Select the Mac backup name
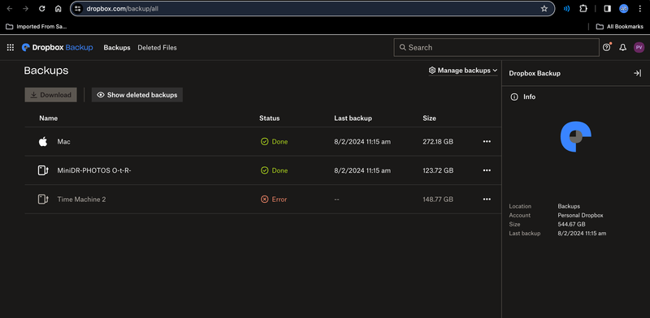This screenshot has width=650, height=318. 64,142
